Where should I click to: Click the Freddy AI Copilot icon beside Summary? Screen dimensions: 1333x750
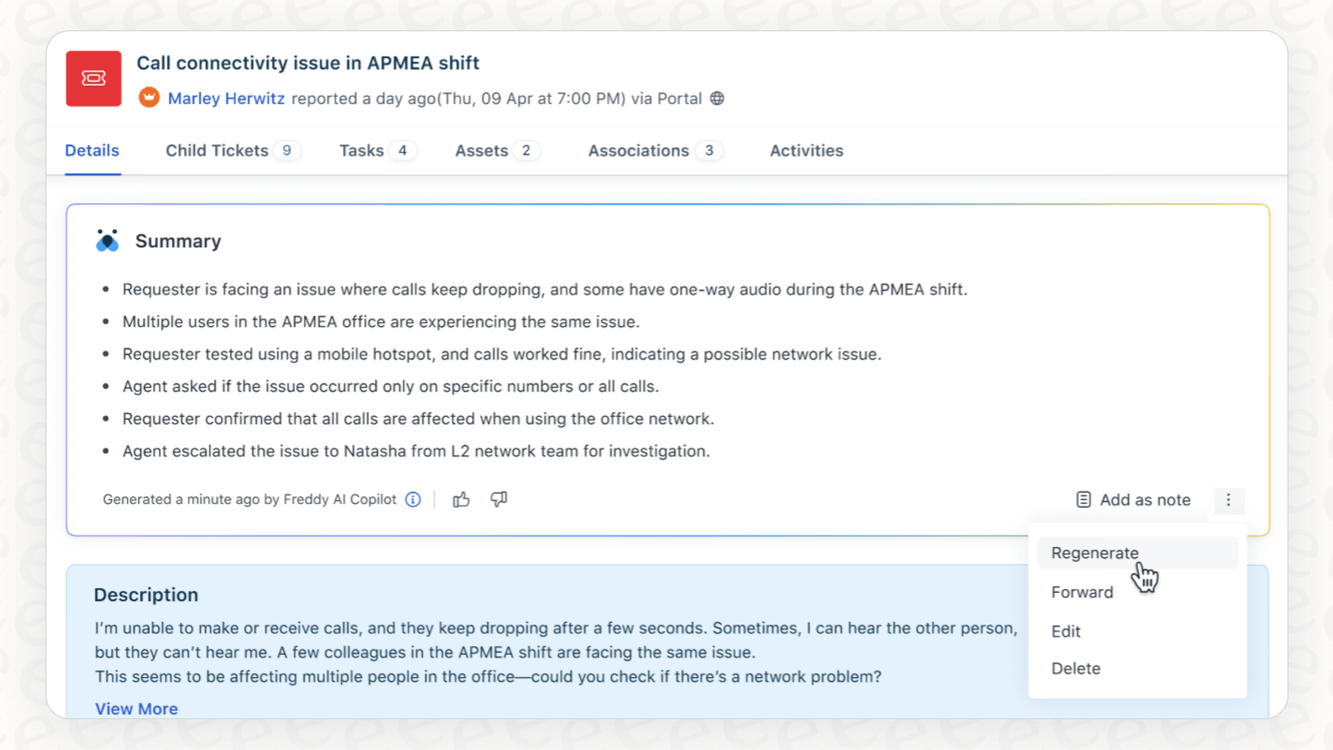pyautogui.click(x=106, y=240)
